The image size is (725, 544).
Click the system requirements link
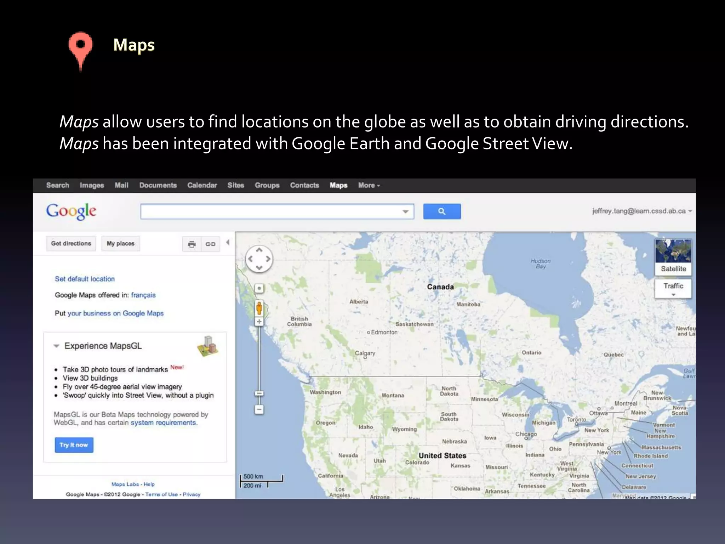(x=164, y=423)
